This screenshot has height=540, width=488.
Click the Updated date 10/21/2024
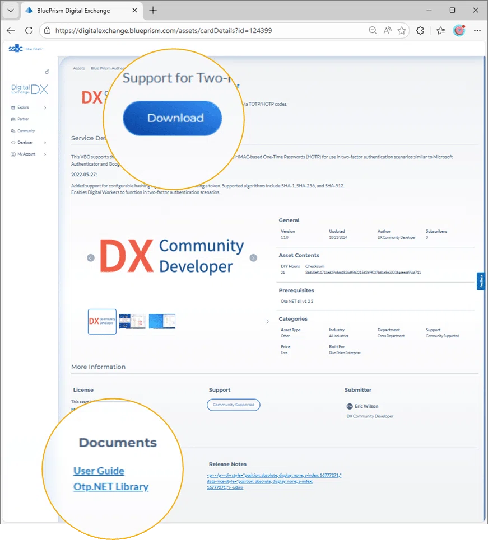coord(338,237)
